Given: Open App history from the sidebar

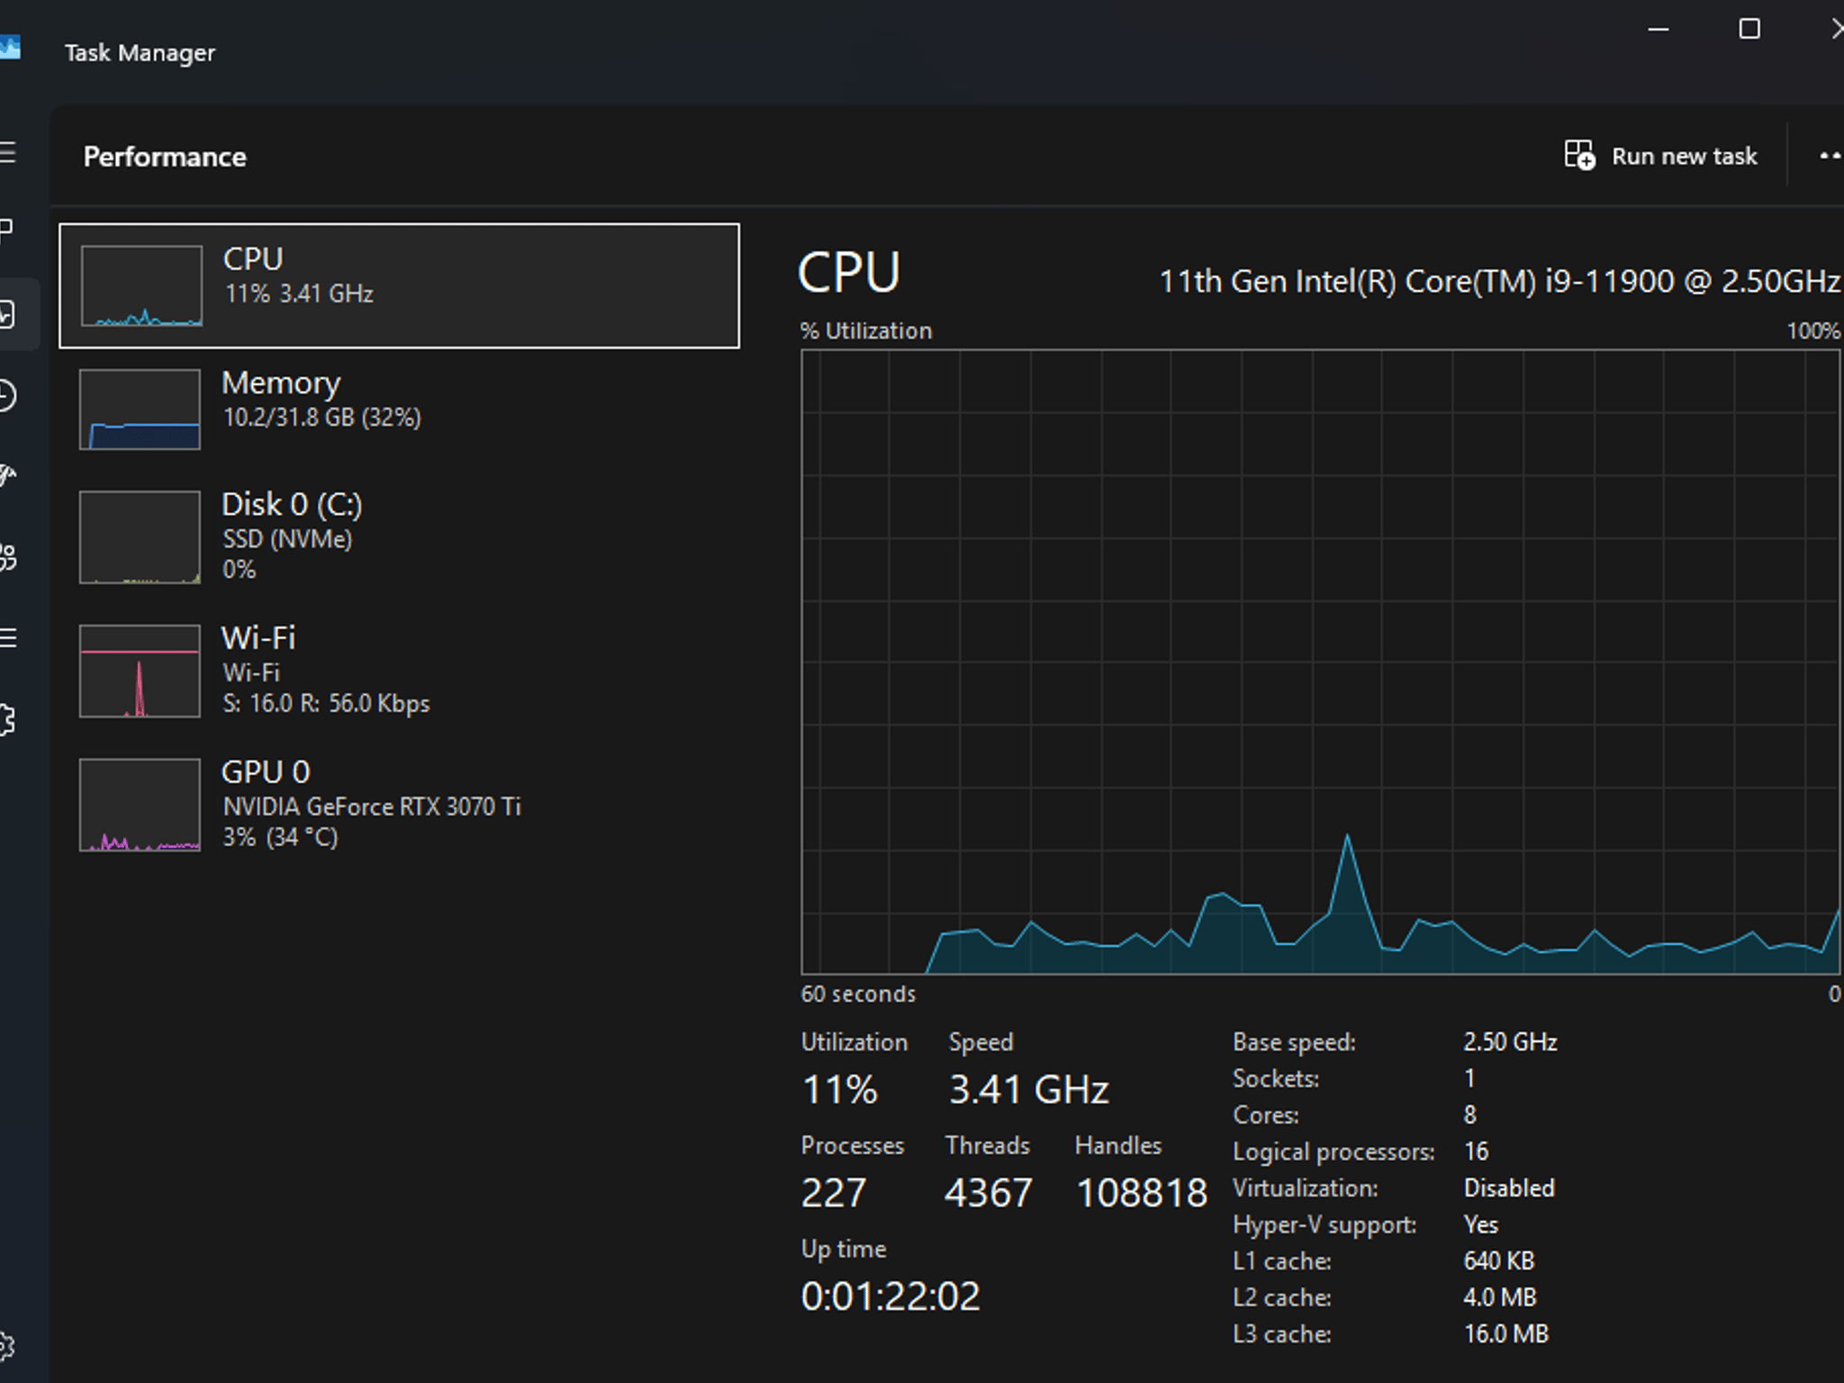Looking at the screenshot, I should 7,395.
